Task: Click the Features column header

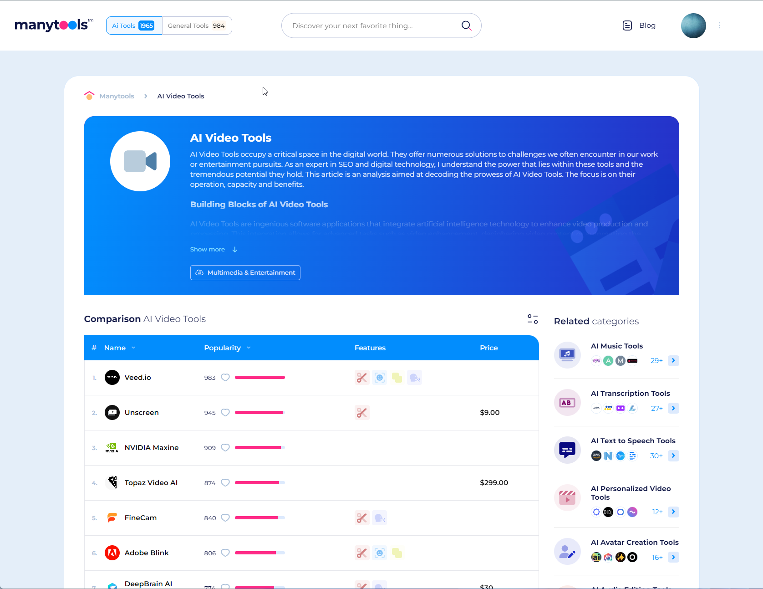Action: (370, 348)
